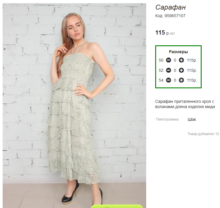The height and width of the screenshot is (208, 220).
Task: Decrease quantity for size 54
Action: pos(169,80)
